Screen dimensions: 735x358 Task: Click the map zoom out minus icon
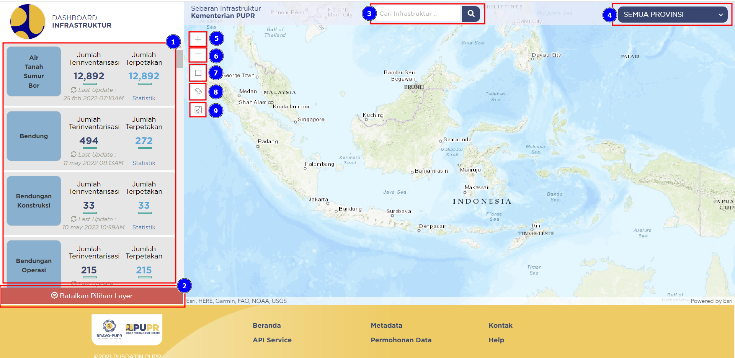click(198, 55)
